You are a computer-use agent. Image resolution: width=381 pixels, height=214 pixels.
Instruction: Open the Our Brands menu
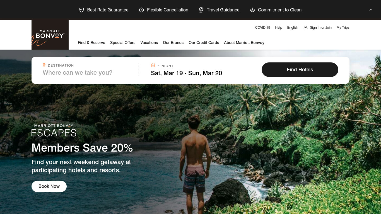coord(173,43)
